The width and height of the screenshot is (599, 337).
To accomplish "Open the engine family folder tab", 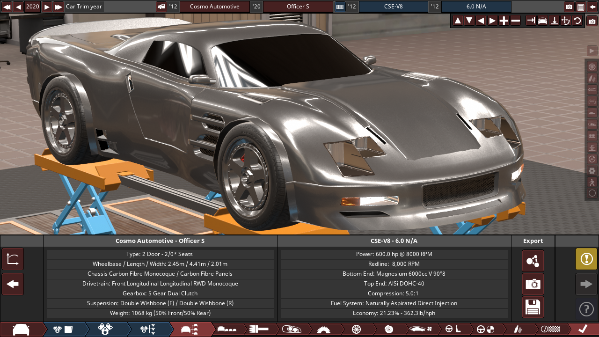I will tap(63, 330).
